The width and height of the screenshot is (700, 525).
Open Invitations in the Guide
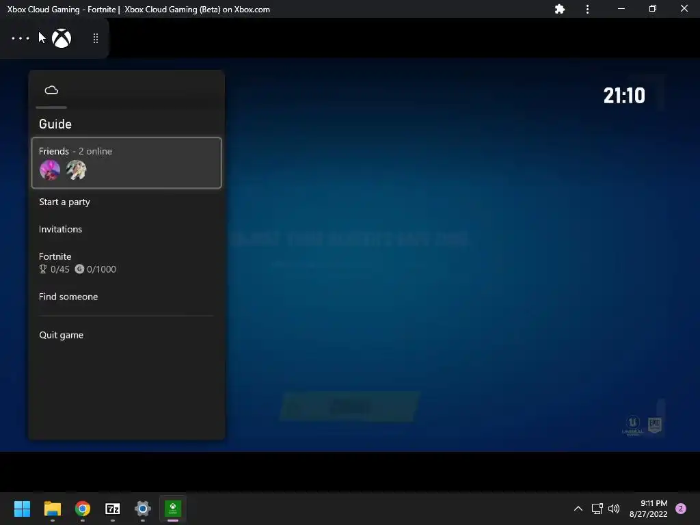pos(126,229)
